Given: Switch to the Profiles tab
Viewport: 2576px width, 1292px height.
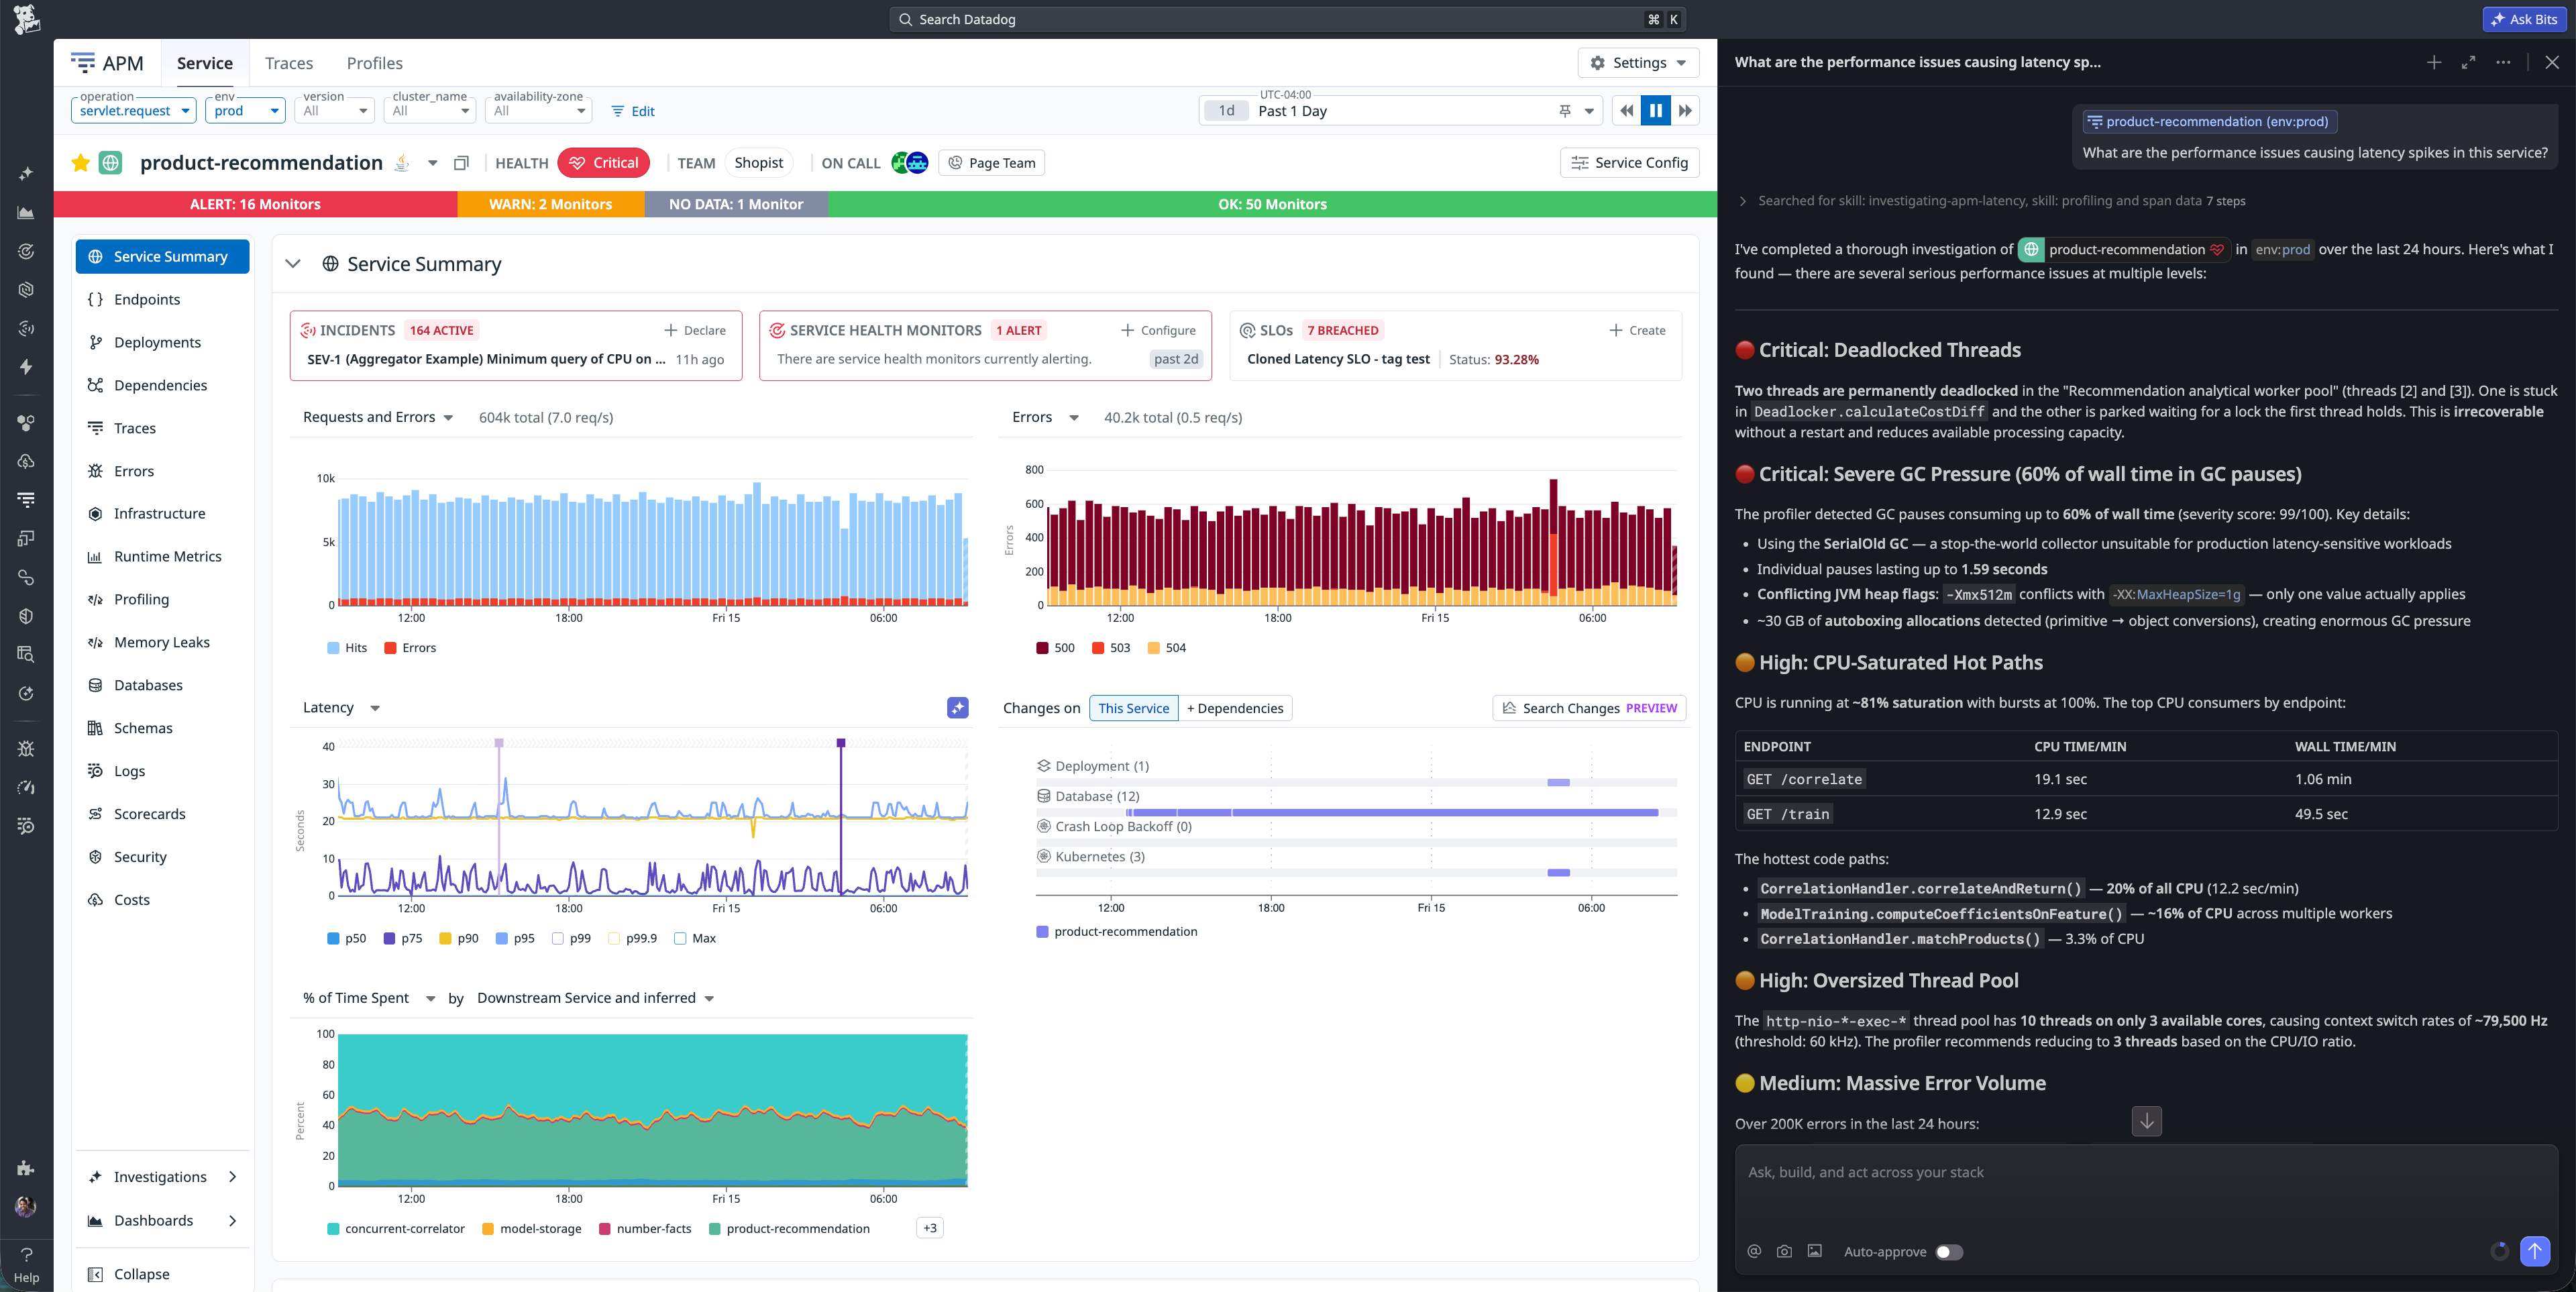Looking at the screenshot, I should click(x=374, y=63).
